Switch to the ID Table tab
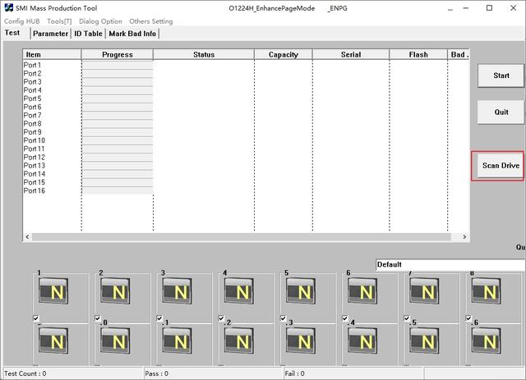Image resolution: width=526 pixels, height=380 pixels. pyautogui.click(x=88, y=34)
